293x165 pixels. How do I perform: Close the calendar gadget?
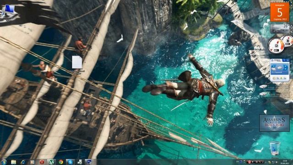(x=291, y=3)
